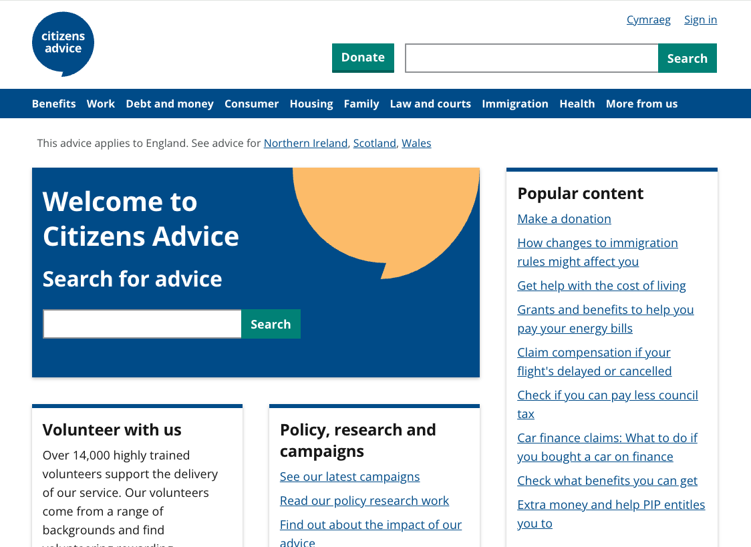Open Make a donation link
Screen dimensions: 751x547
point(564,218)
